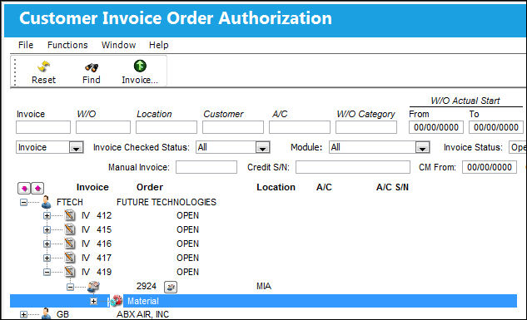Viewport: 527px width, 320px height.
Task: Click the Customer filter input field
Action: click(x=233, y=127)
